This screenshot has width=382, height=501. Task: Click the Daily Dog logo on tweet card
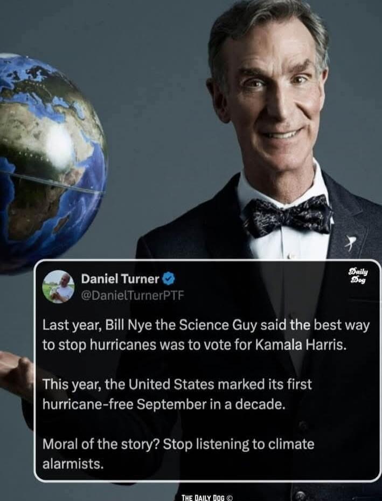point(359,276)
